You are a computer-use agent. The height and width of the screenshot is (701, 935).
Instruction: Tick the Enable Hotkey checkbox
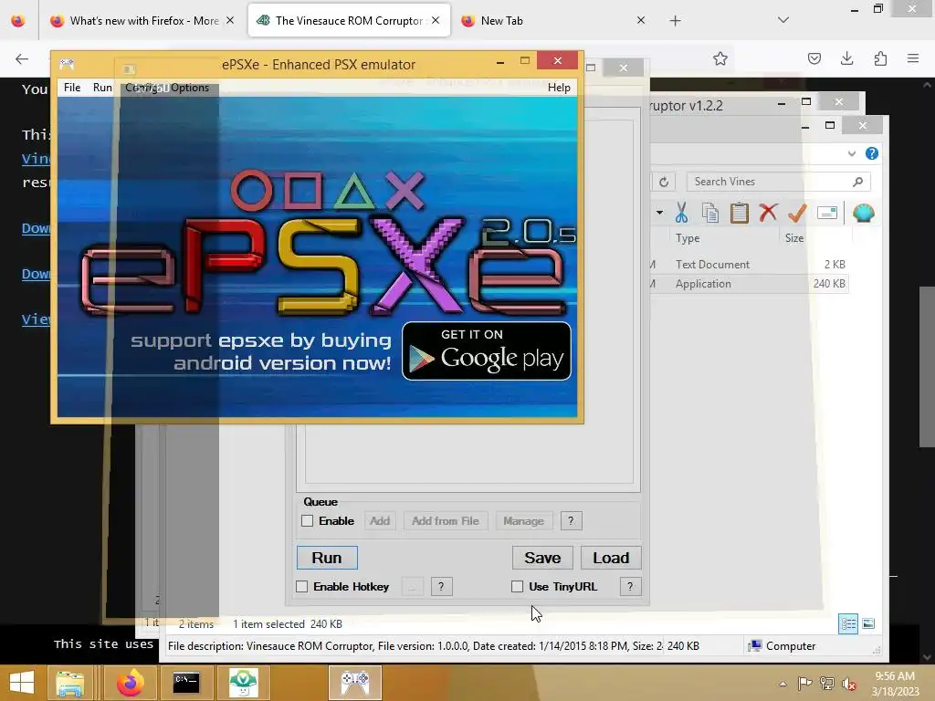(x=301, y=587)
